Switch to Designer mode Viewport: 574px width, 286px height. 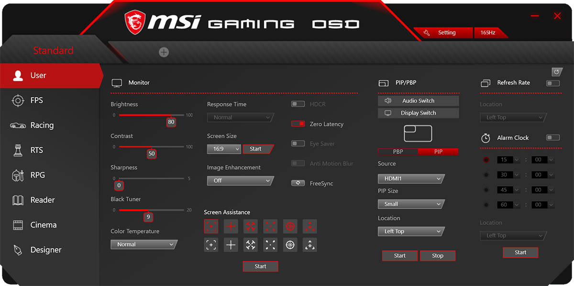(x=50, y=250)
